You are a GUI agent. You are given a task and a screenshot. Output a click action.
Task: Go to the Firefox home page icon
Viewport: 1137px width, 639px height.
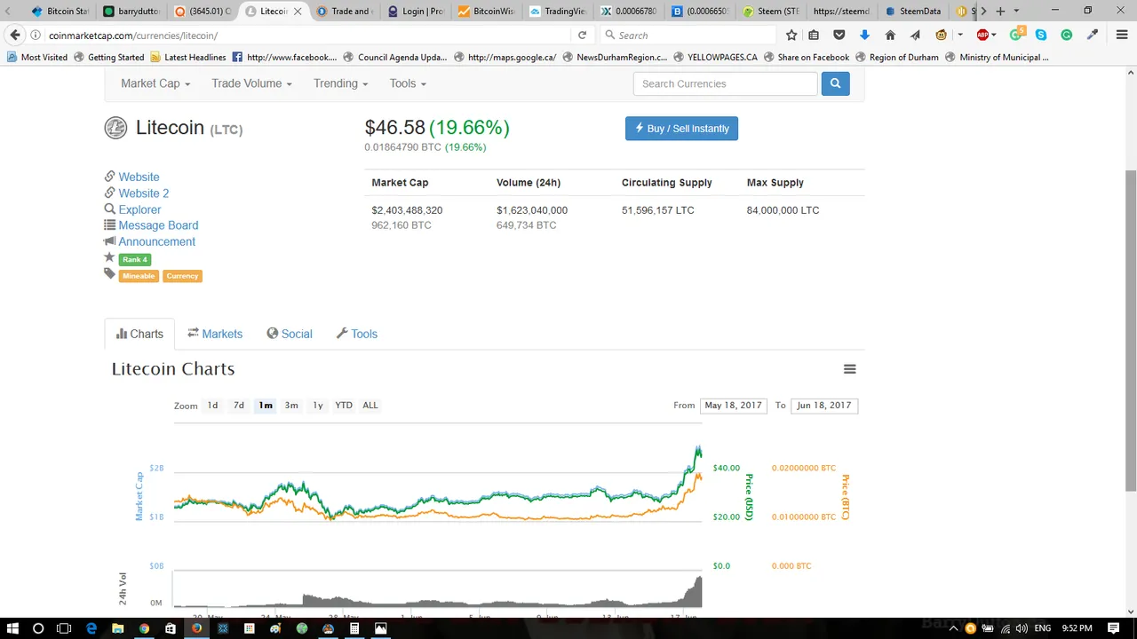coord(890,35)
